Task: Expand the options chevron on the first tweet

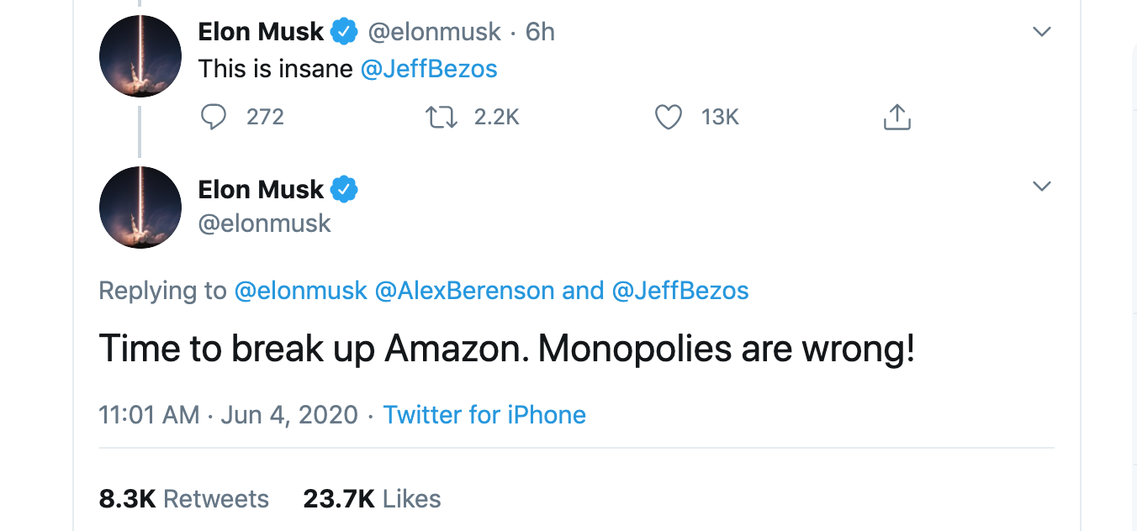Action: pos(1042,31)
